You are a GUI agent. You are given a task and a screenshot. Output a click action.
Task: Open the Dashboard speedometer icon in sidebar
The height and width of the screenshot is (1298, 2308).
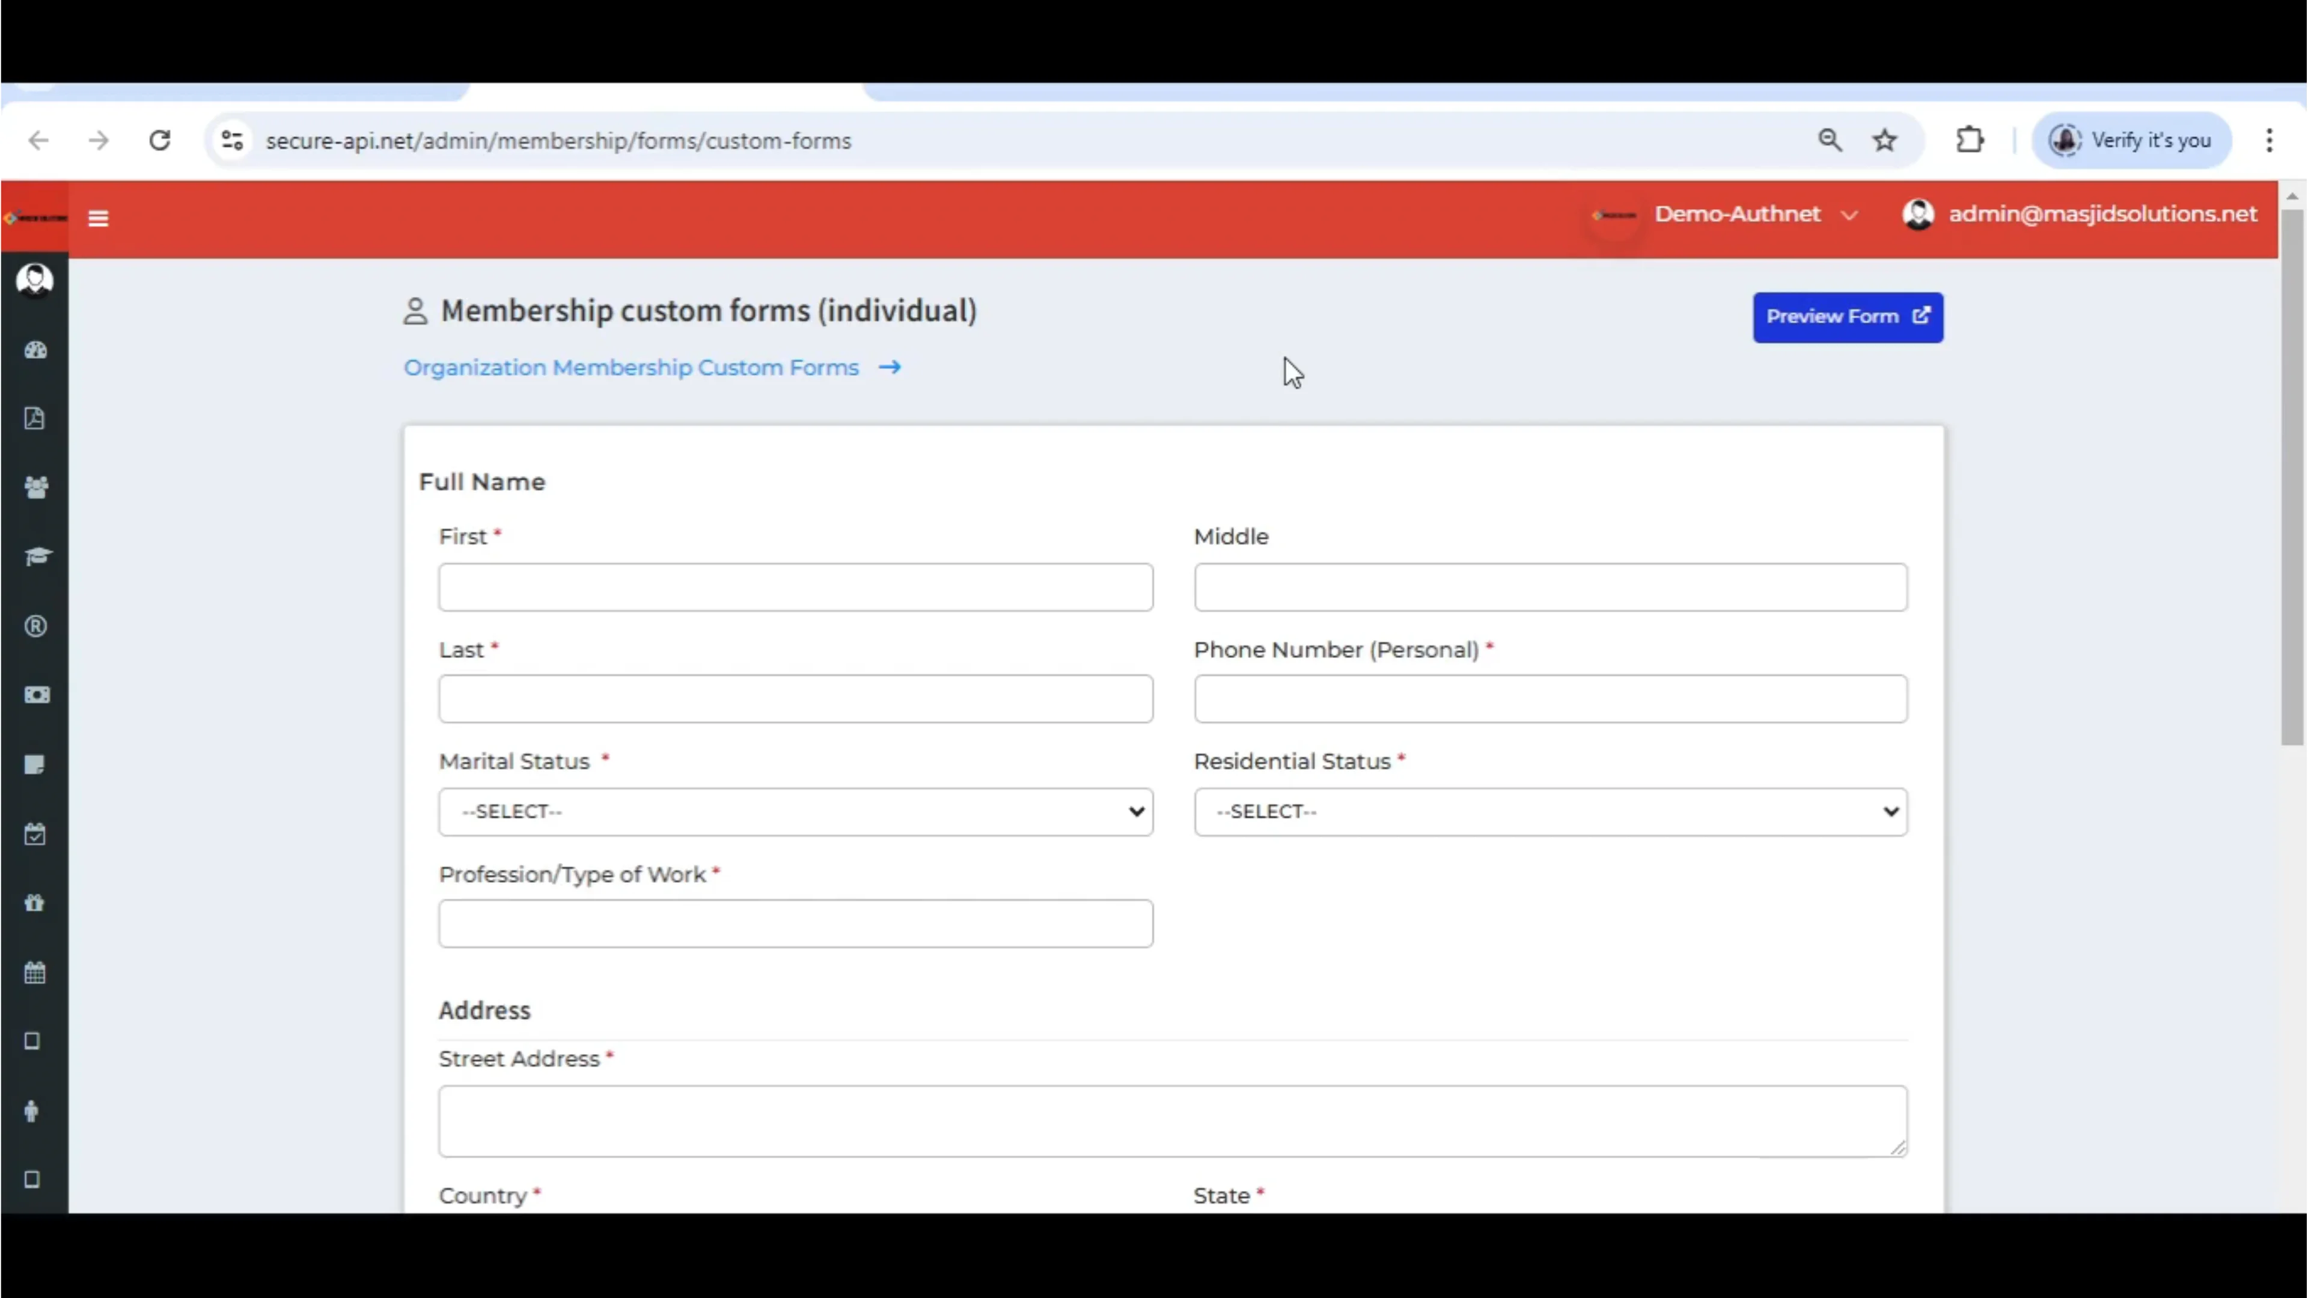point(35,350)
